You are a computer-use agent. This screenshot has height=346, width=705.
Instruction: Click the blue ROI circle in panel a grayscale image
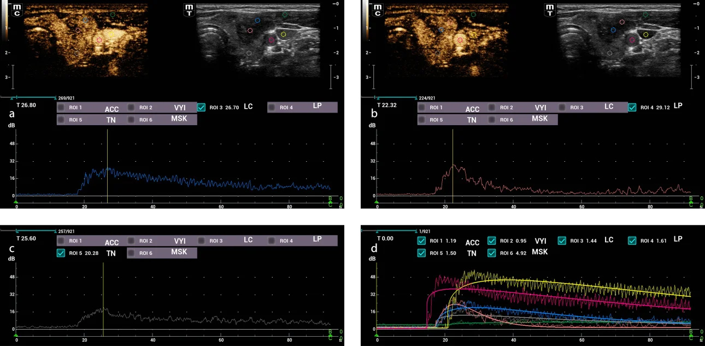tap(257, 20)
